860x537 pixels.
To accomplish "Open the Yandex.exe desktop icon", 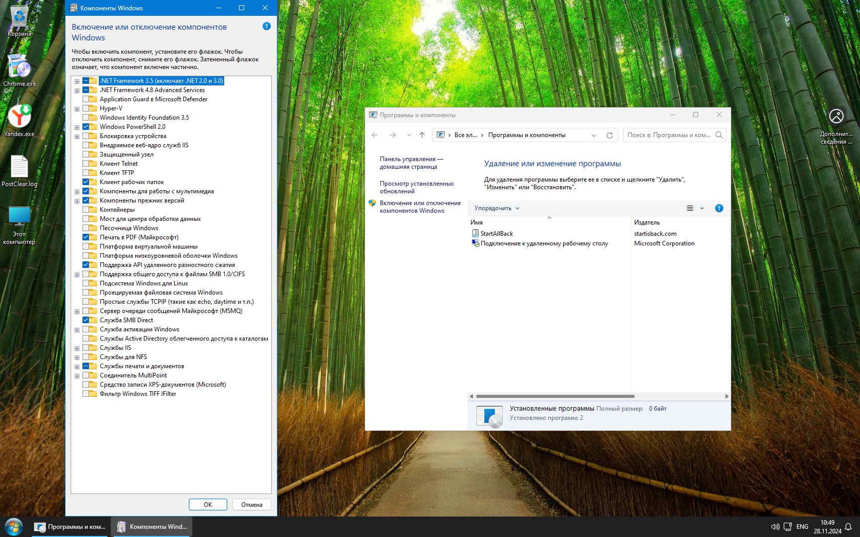I will tap(19, 121).
